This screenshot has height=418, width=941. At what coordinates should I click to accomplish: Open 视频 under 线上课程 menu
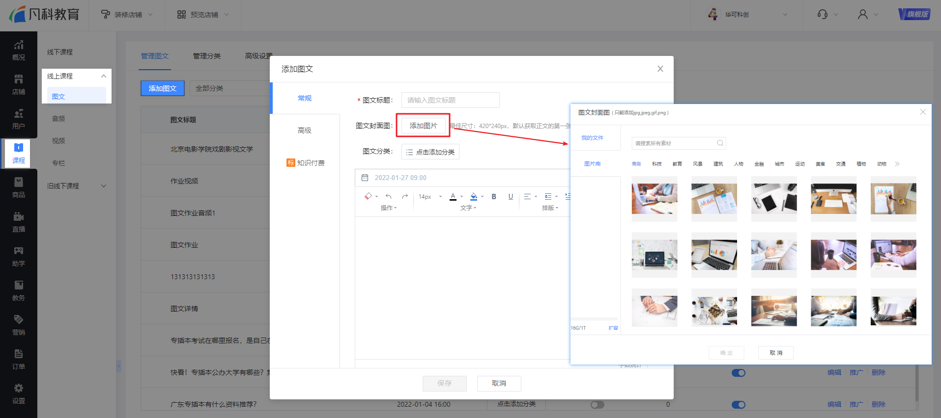click(x=58, y=141)
